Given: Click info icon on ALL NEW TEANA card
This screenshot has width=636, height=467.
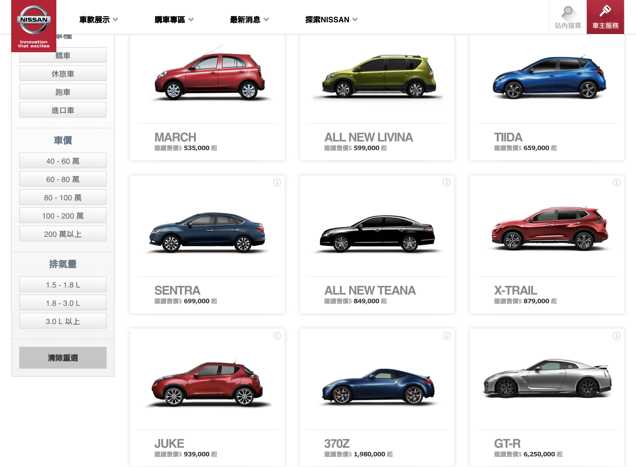Looking at the screenshot, I should click(x=446, y=183).
